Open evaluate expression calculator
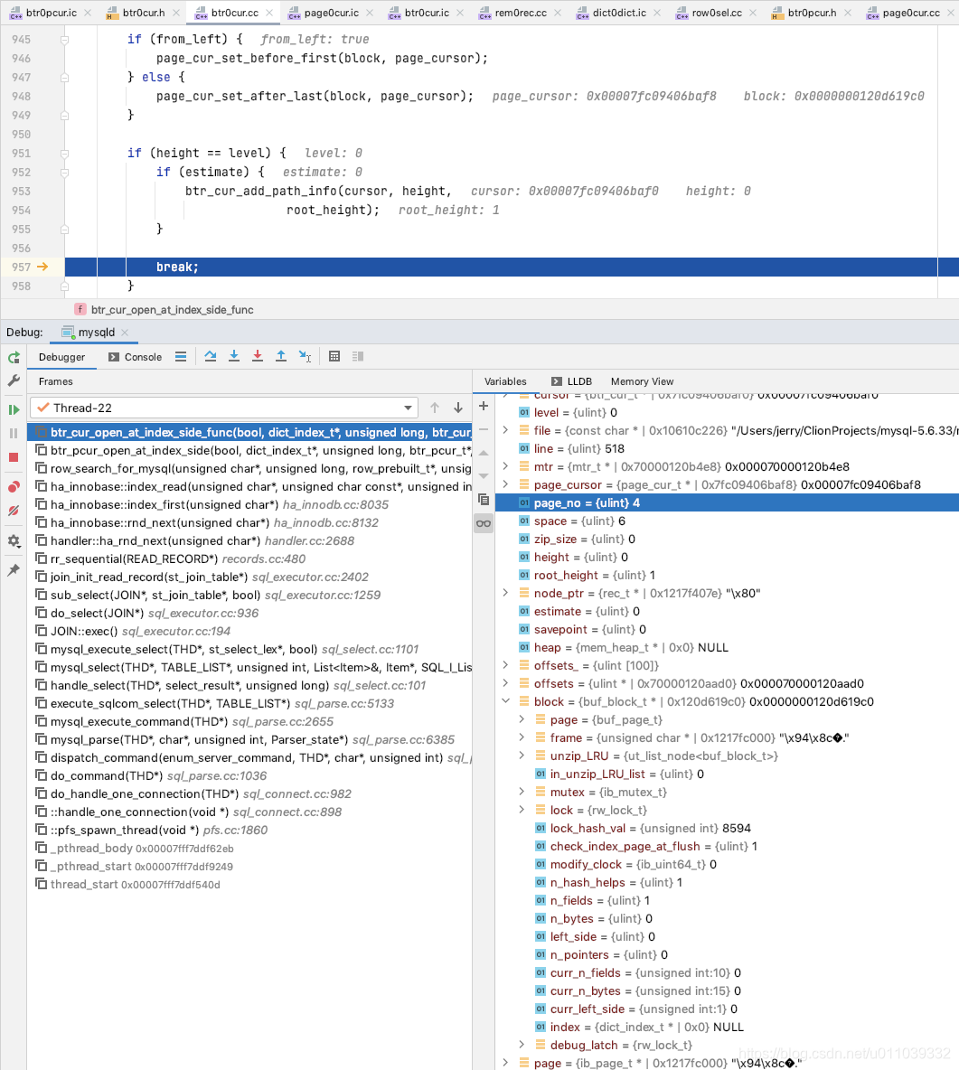The width and height of the screenshot is (959, 1070). [x=334, y=356]
